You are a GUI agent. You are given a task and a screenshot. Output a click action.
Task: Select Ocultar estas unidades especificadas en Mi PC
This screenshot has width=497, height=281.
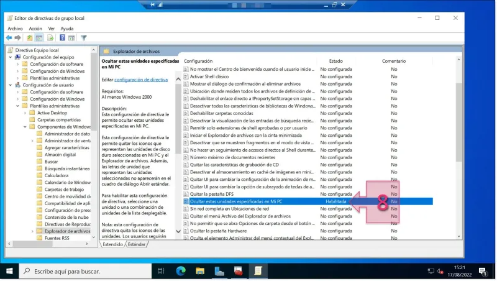click(x=308, y=201)
